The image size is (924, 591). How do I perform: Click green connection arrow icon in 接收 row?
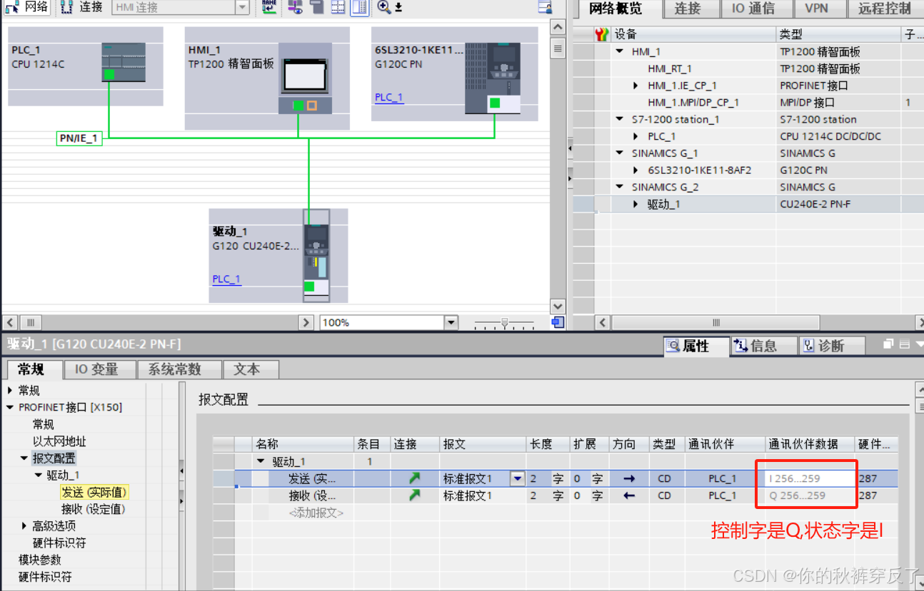coord(414,495)
